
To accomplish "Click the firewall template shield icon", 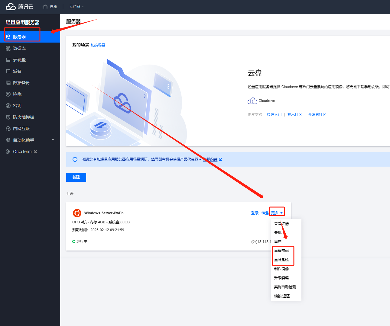I will point(8,117).
